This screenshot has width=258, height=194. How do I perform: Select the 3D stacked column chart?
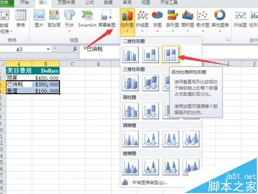pos(151,83)
